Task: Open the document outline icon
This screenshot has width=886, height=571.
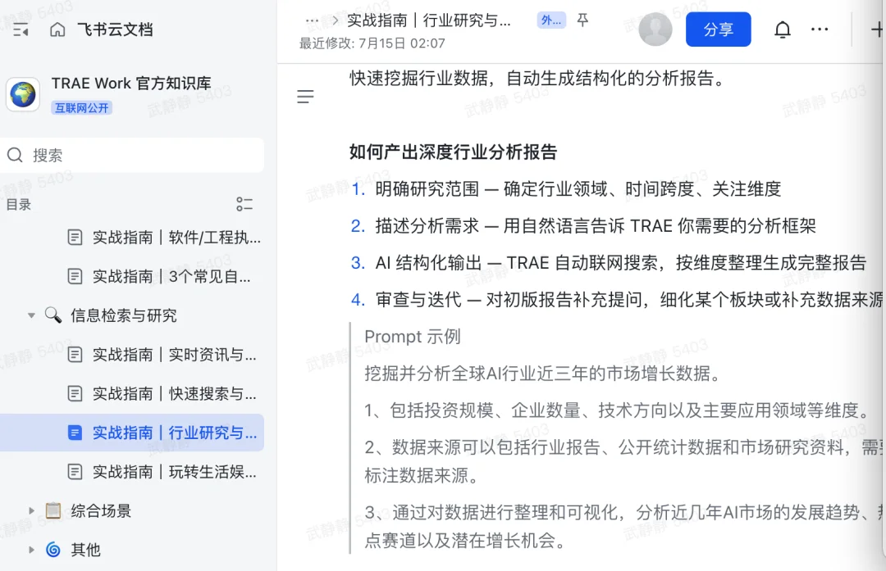Action: [x=305, y=97]
